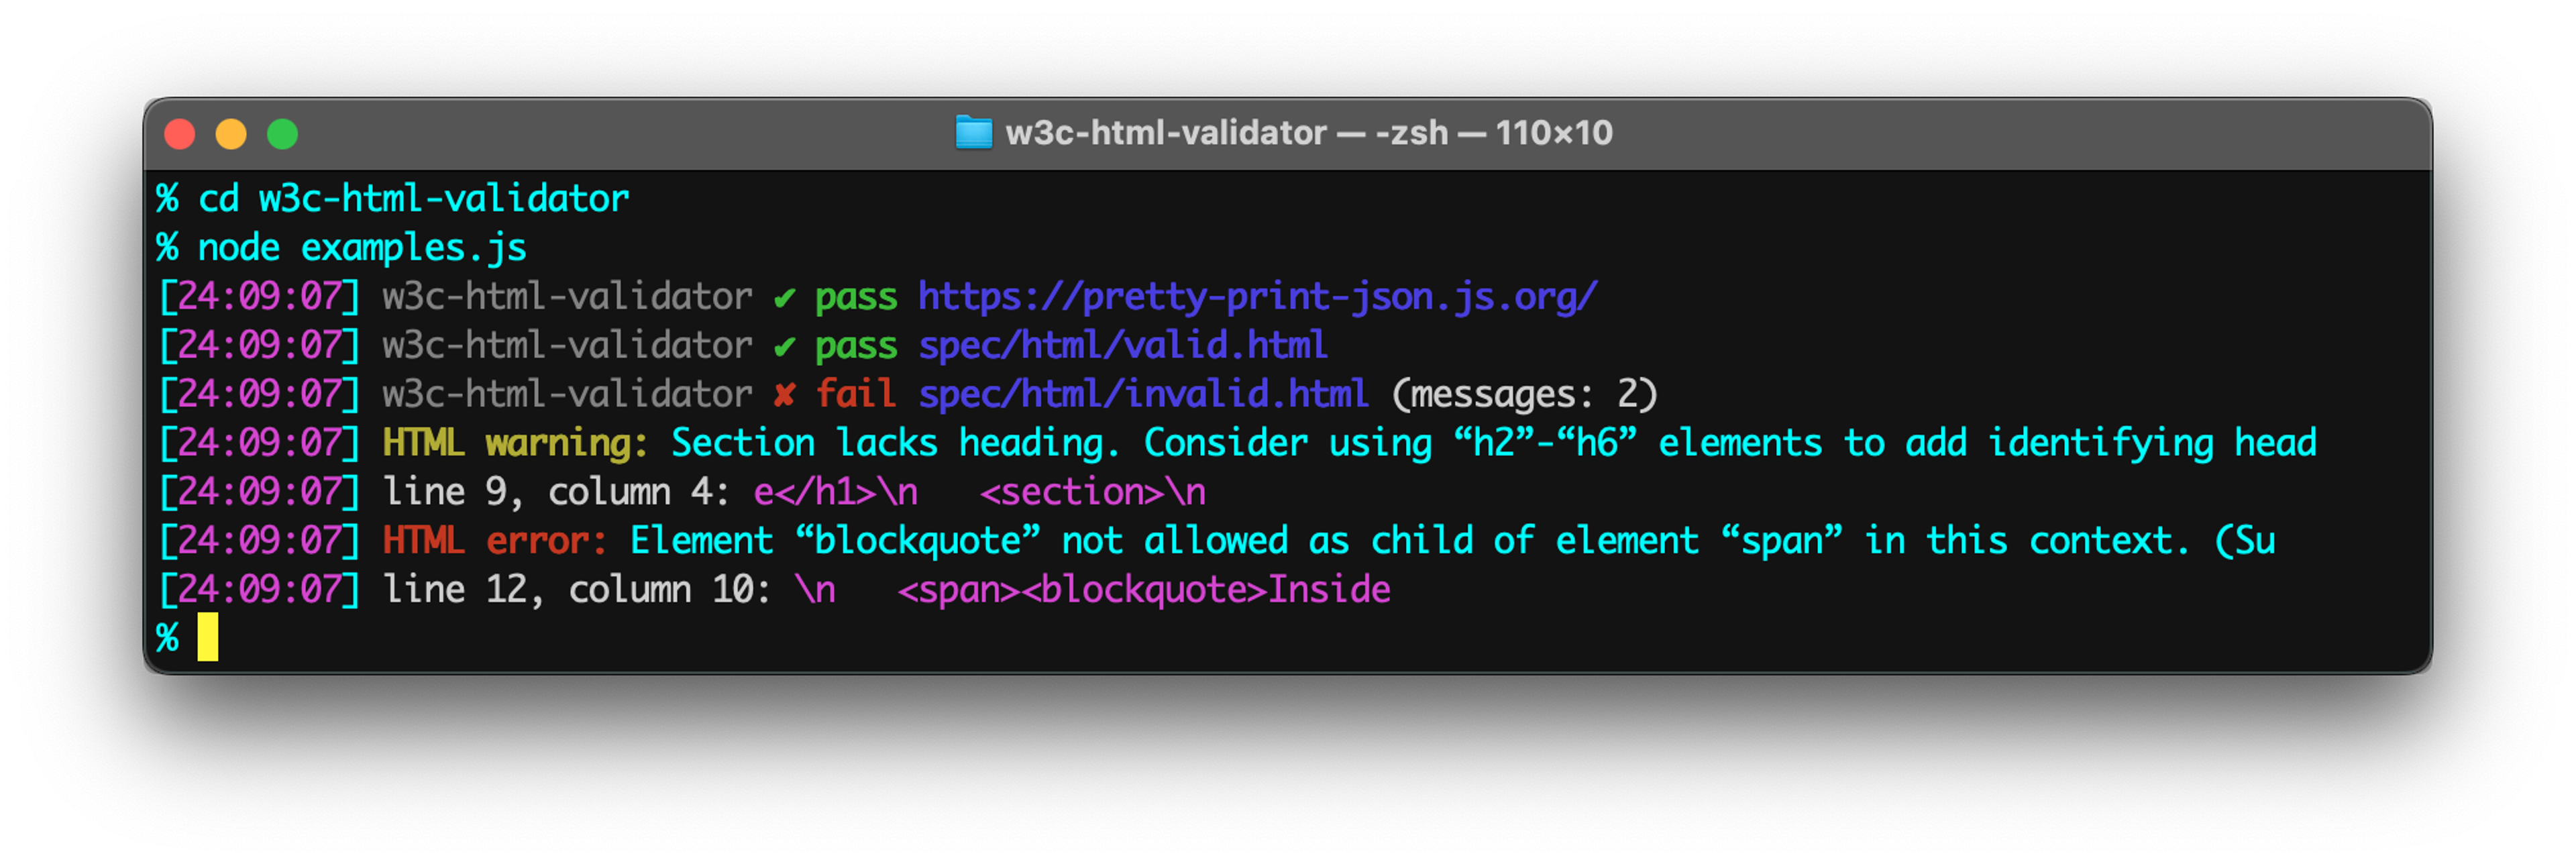Click the green checkmark beside pretty-print-json URL

784,298
